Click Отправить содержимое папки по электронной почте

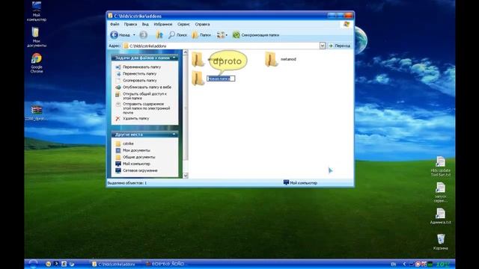[x=146, y=108]
